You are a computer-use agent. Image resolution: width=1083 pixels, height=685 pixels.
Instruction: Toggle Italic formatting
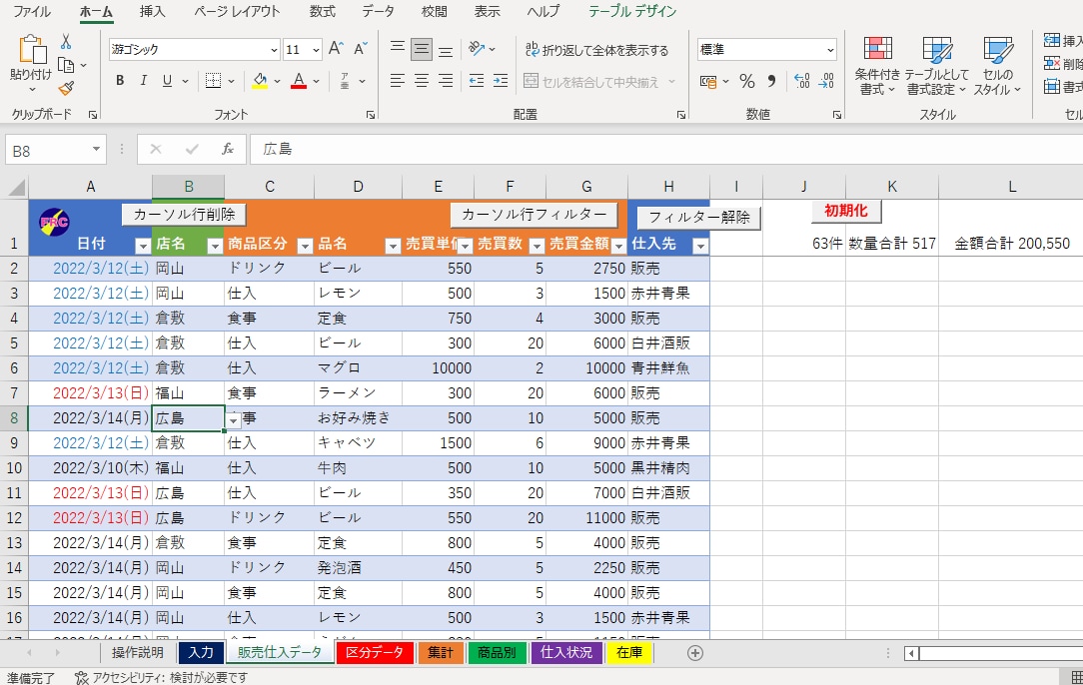(x=143, y=81)
